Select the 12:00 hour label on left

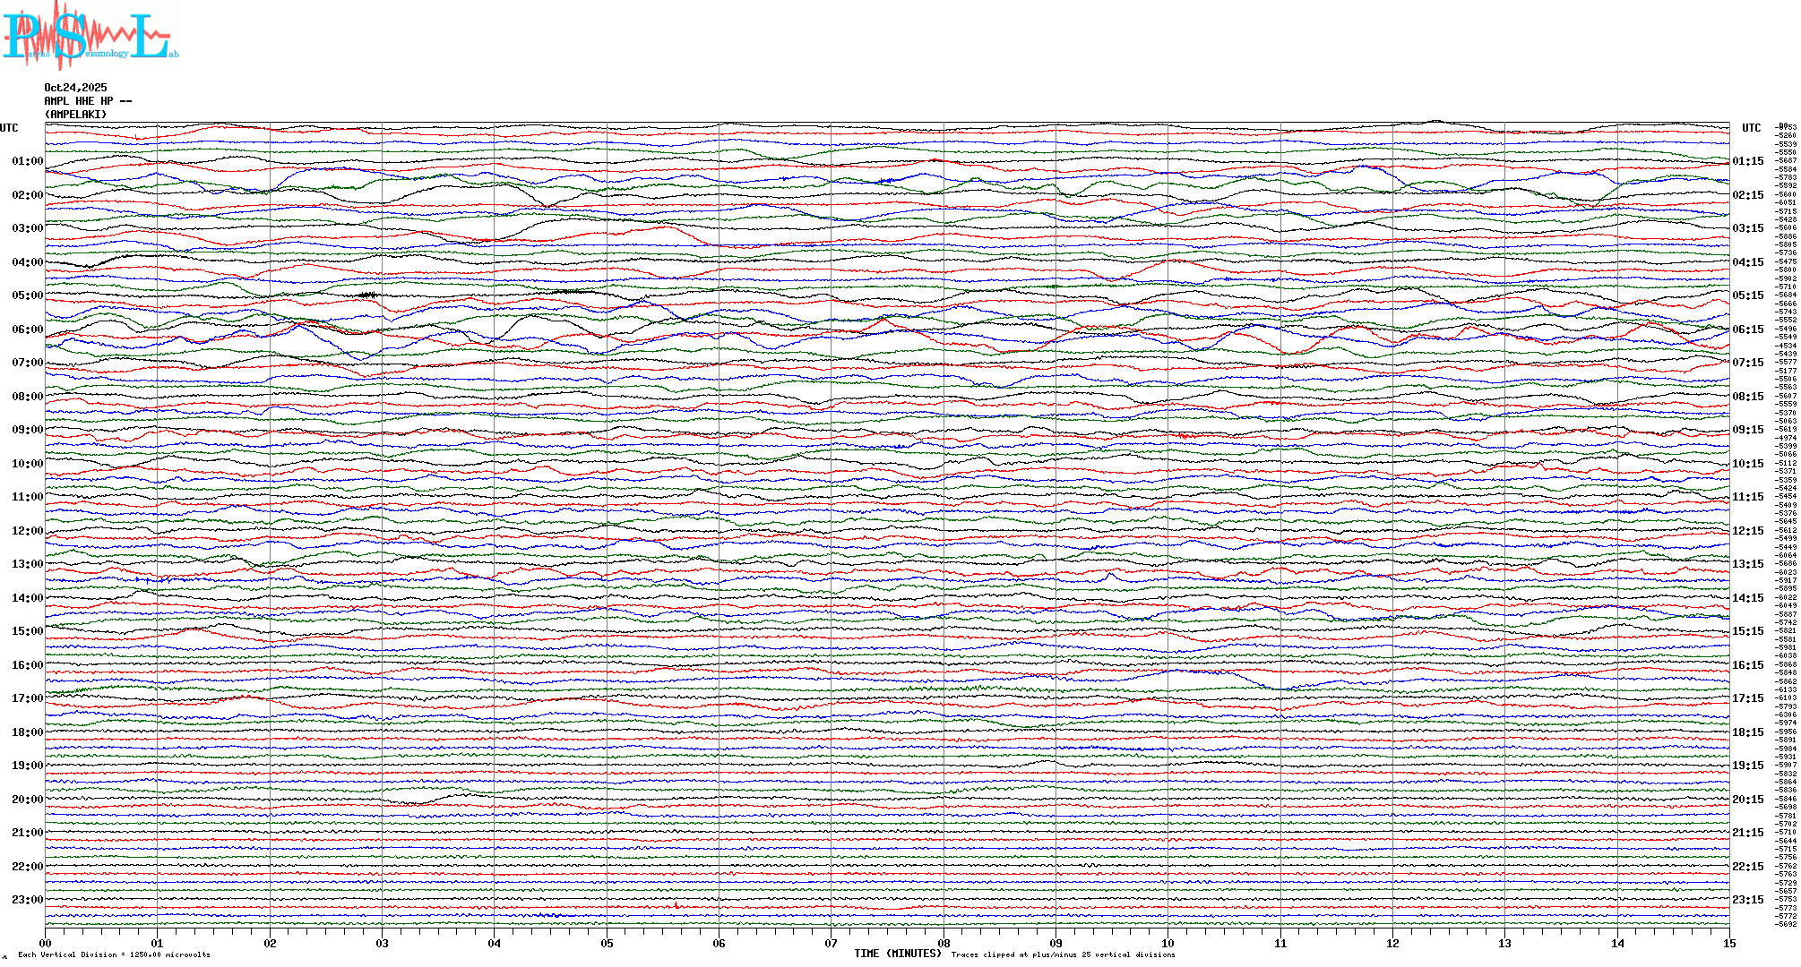[x=27, y=531]
